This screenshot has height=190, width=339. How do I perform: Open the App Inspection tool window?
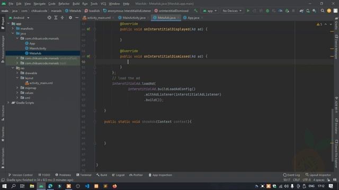click(160, 175)
